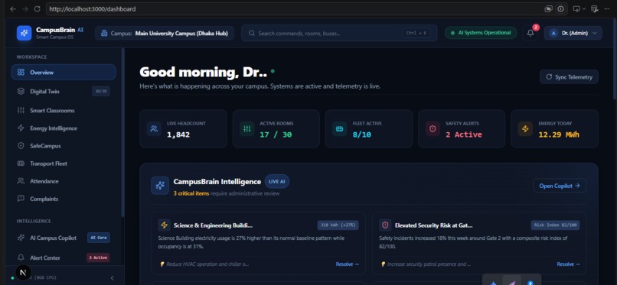This screenshot has width=617, height=285.
Task: Click the Ctrl + K shortcut hint
Action: (x=416, y=34)
